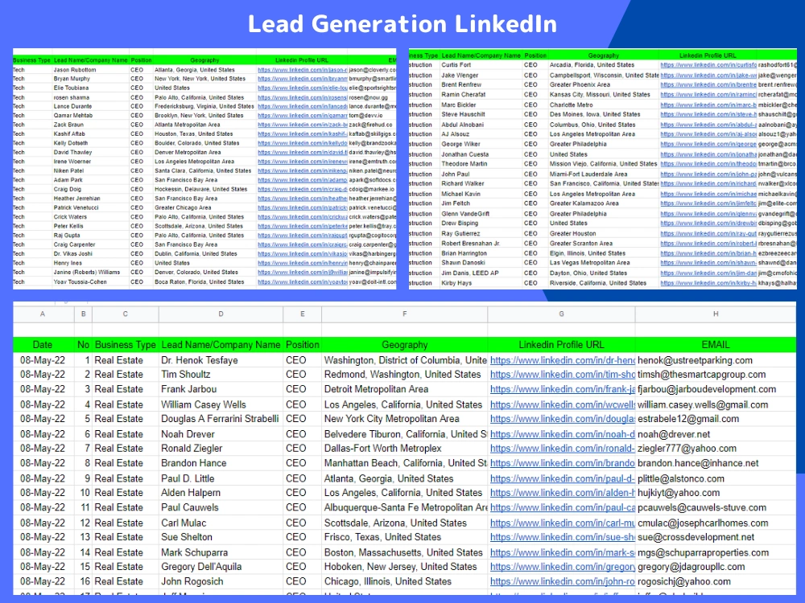Select column H header
Image resolution: width=805 pixels, height=603 pixels.
coord(716,314)
